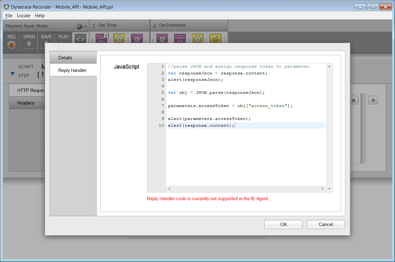The height and width of the screenshot is (262, 395).
Task: Click the x remove button behind dialog
Action: tap(353, 100)
